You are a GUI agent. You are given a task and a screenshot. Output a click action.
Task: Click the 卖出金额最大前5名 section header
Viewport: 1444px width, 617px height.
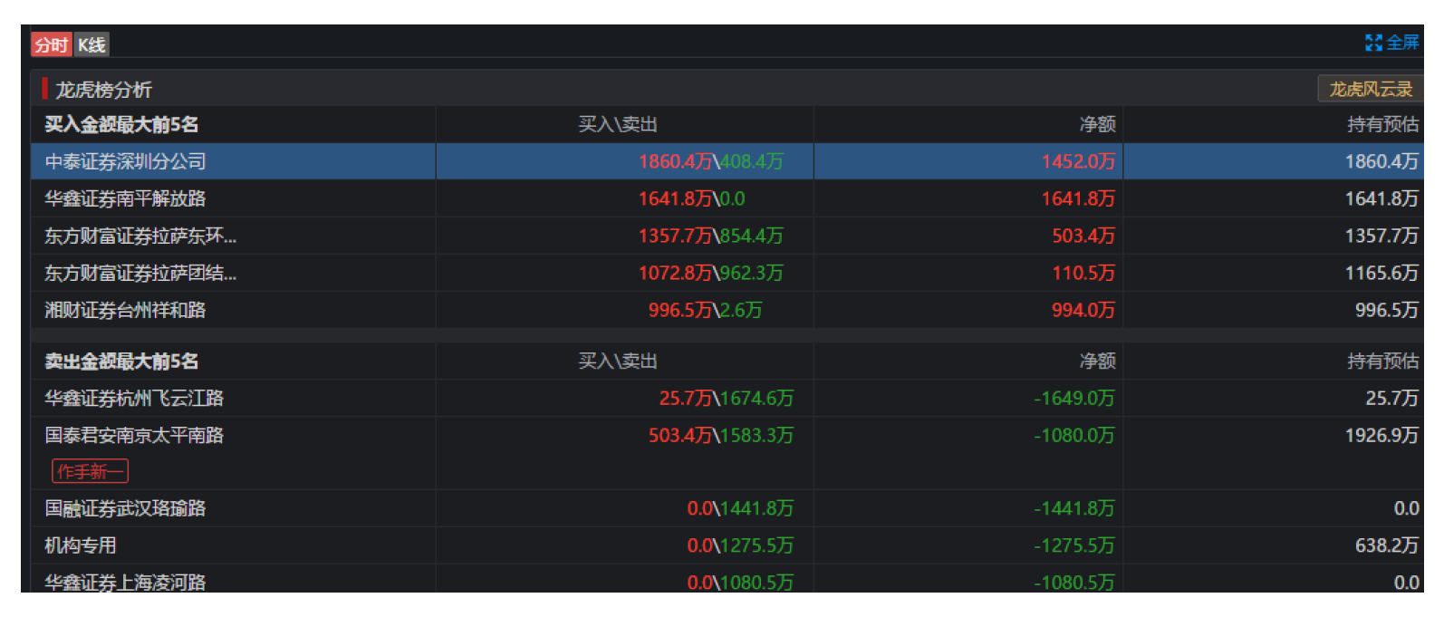pos(121,362)
